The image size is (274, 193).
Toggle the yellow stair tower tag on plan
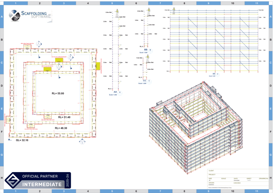59,61
